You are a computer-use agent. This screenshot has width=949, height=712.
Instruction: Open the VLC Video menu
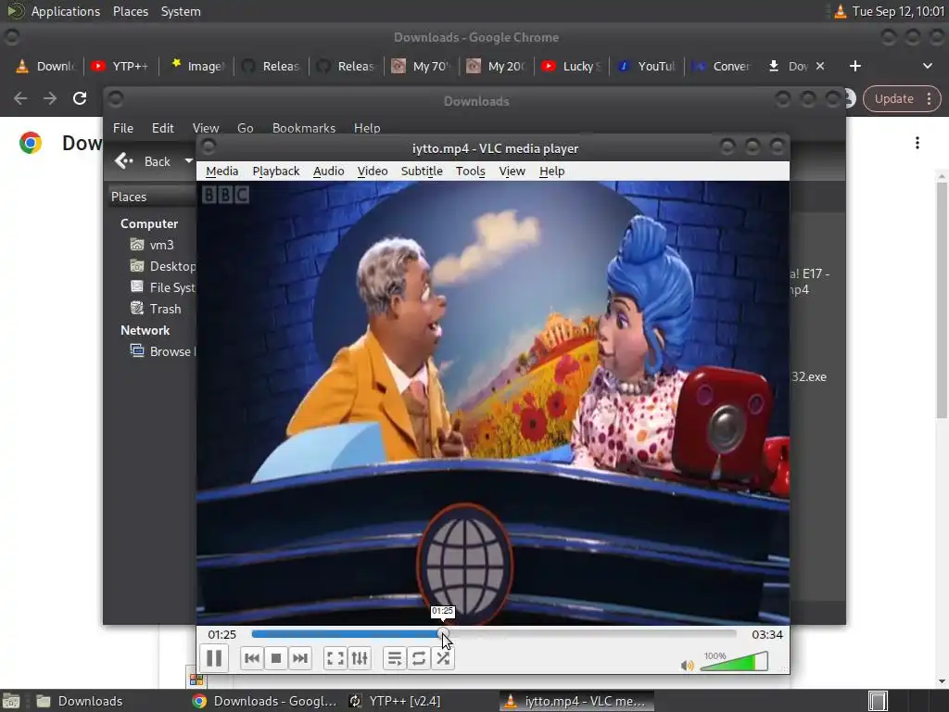[x=373, y=172]
